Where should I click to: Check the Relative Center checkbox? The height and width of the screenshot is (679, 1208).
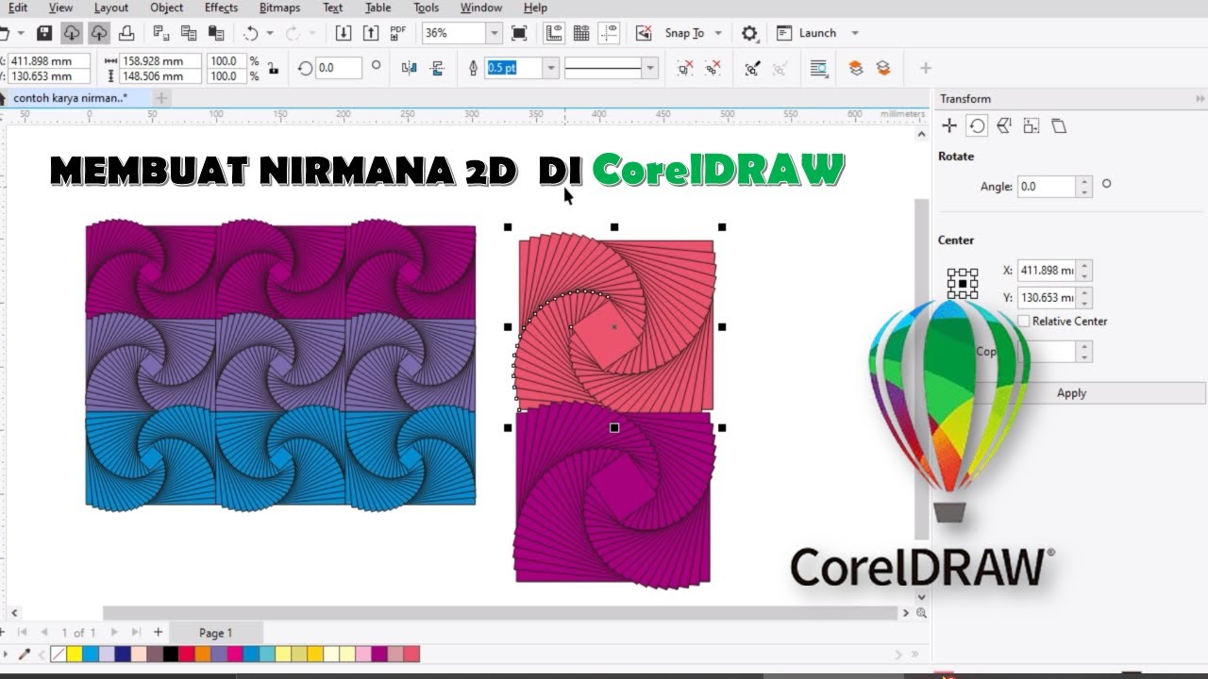point(1024,321)
